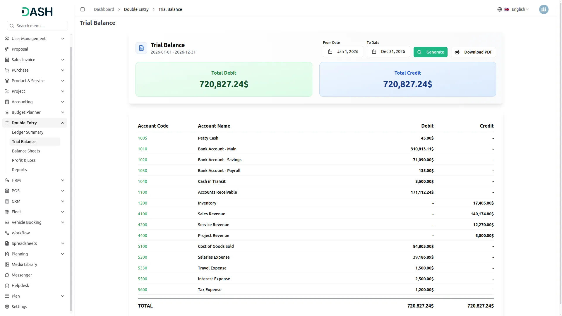
Task: Click the Helpdesk headset icon
Action: pos(7,286)
